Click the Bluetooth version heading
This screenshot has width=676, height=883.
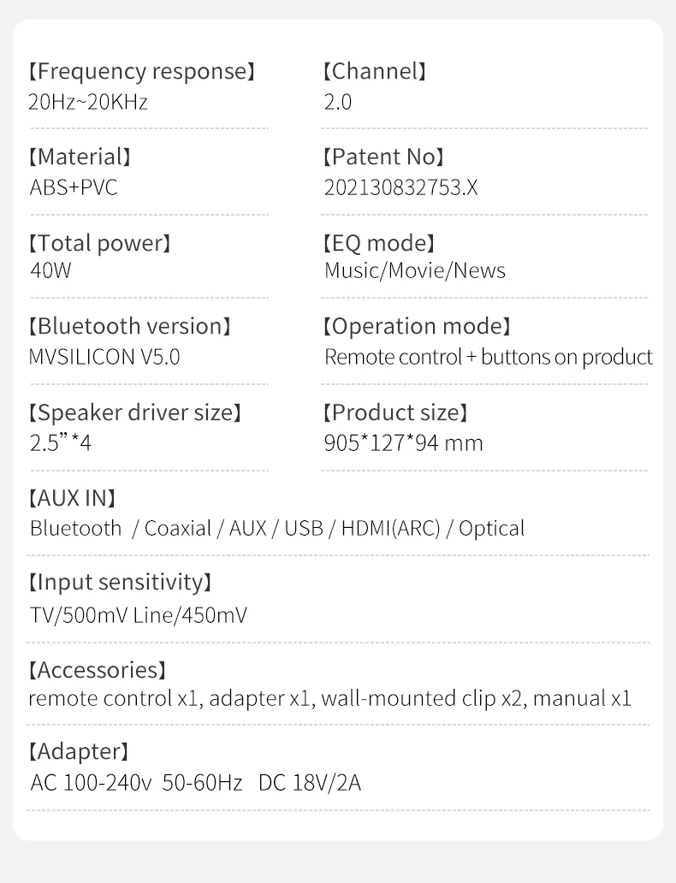click(x=129, y=327)
